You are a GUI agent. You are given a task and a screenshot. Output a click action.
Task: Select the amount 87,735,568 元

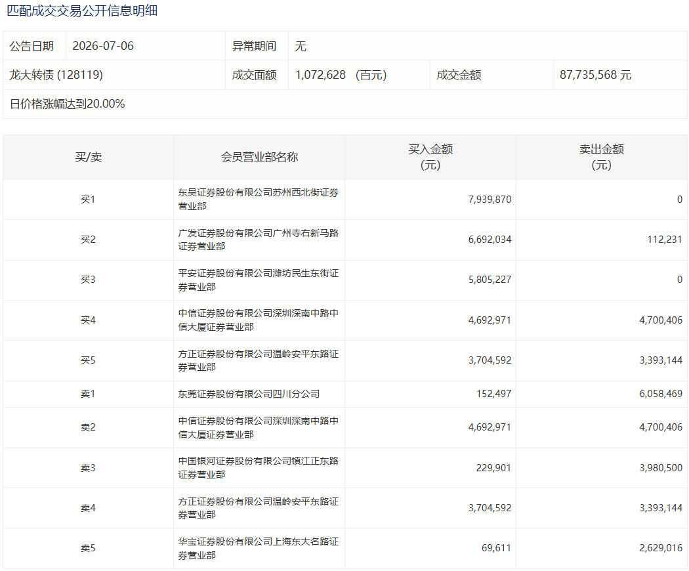tap(595, 75)
